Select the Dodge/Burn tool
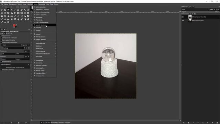220x124 pixels. 21,19
